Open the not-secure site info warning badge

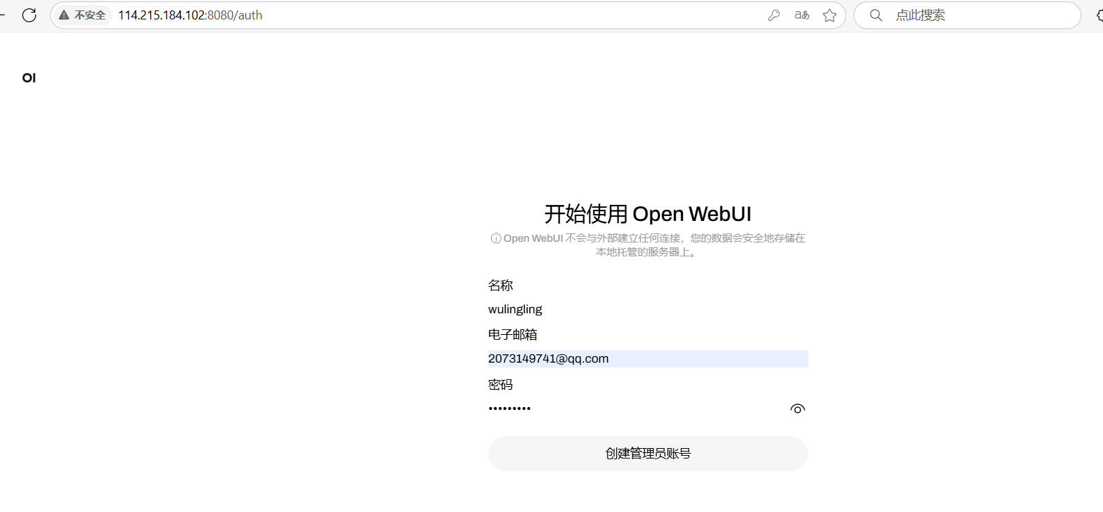(83, 15)
